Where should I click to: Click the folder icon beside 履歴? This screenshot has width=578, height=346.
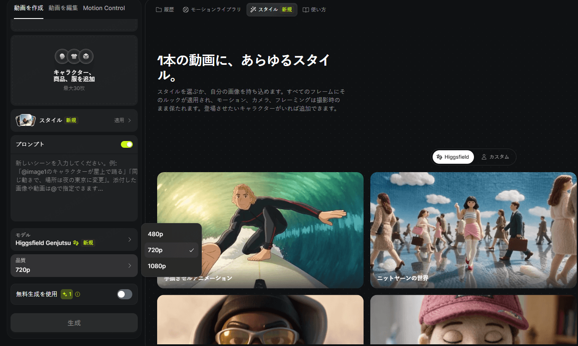tap(159, 10)
